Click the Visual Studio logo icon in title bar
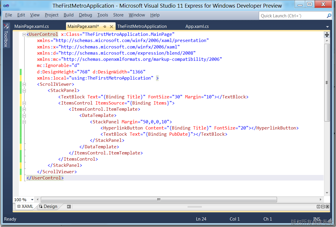The image size is (336, 227). [6, 6]
